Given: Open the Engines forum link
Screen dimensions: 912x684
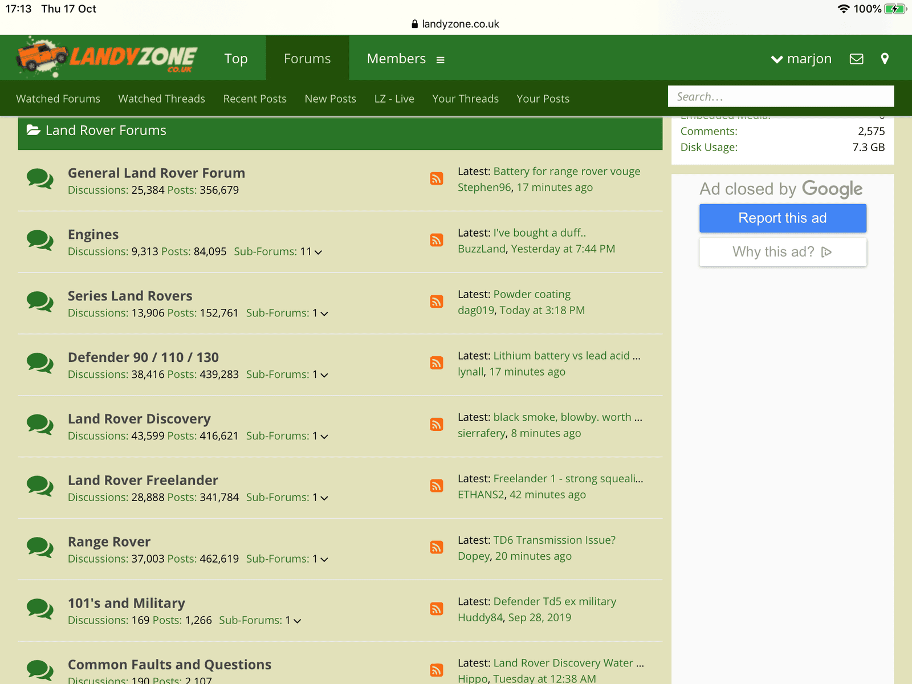Looking at the screenshot, I should pos(93,234).
